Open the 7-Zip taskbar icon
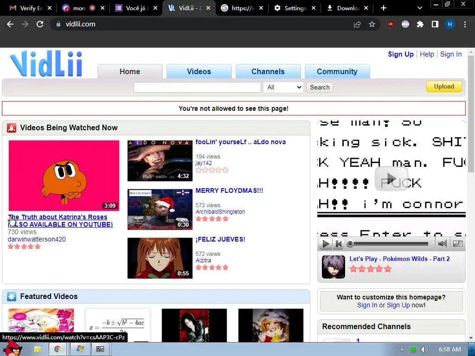 pos(100,349)
